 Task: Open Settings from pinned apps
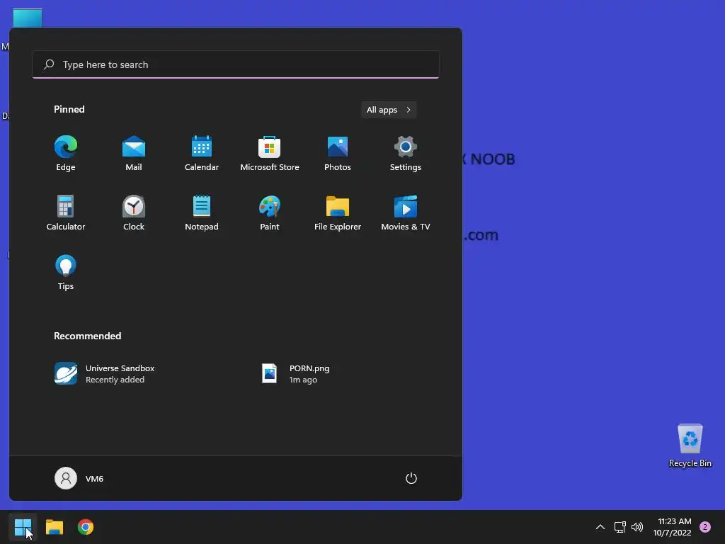click(x=406, y=154)
